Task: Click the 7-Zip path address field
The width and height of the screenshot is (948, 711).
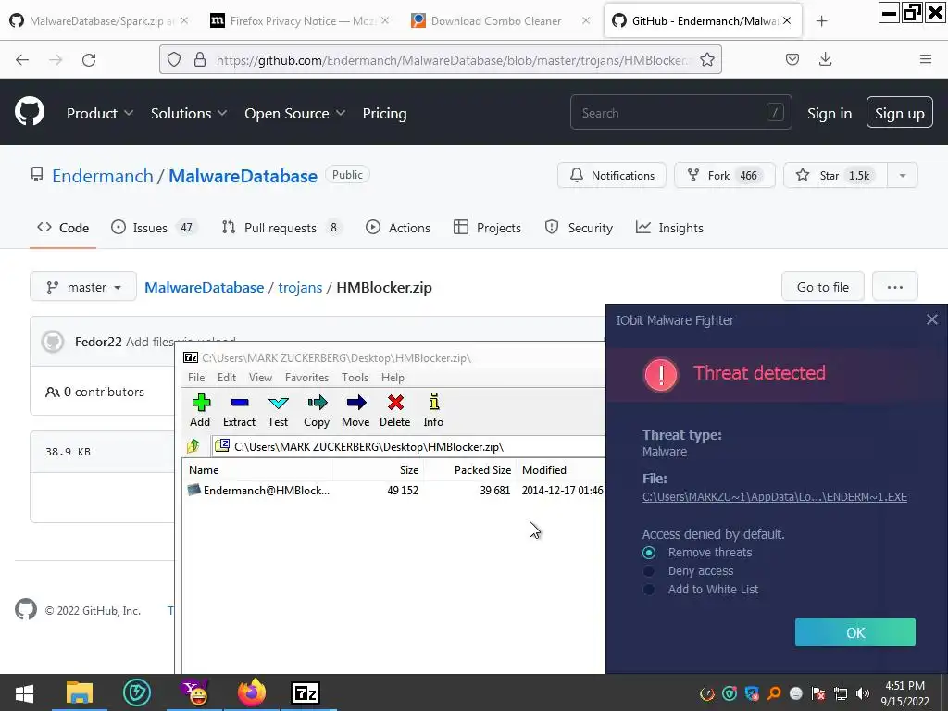Action: [x=408, y=447]
